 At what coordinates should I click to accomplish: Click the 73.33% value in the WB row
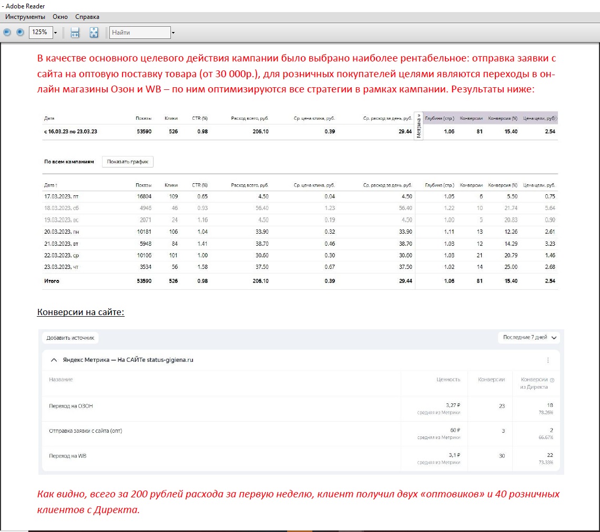[546, 463]
